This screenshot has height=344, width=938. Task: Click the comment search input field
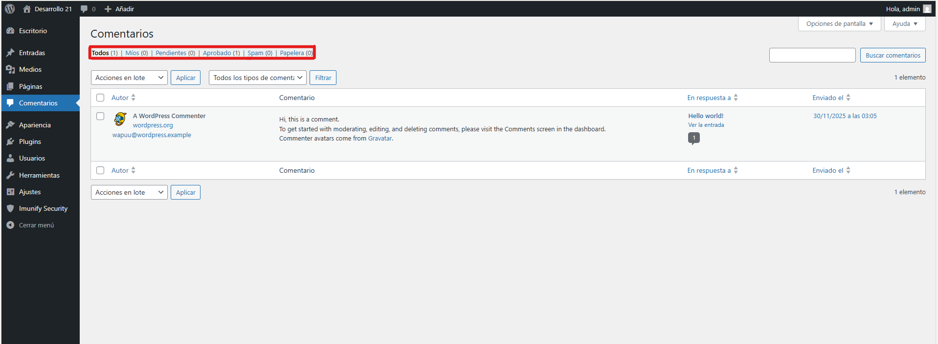pos(812,55)
